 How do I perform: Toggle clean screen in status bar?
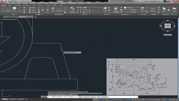click(174, 99)
